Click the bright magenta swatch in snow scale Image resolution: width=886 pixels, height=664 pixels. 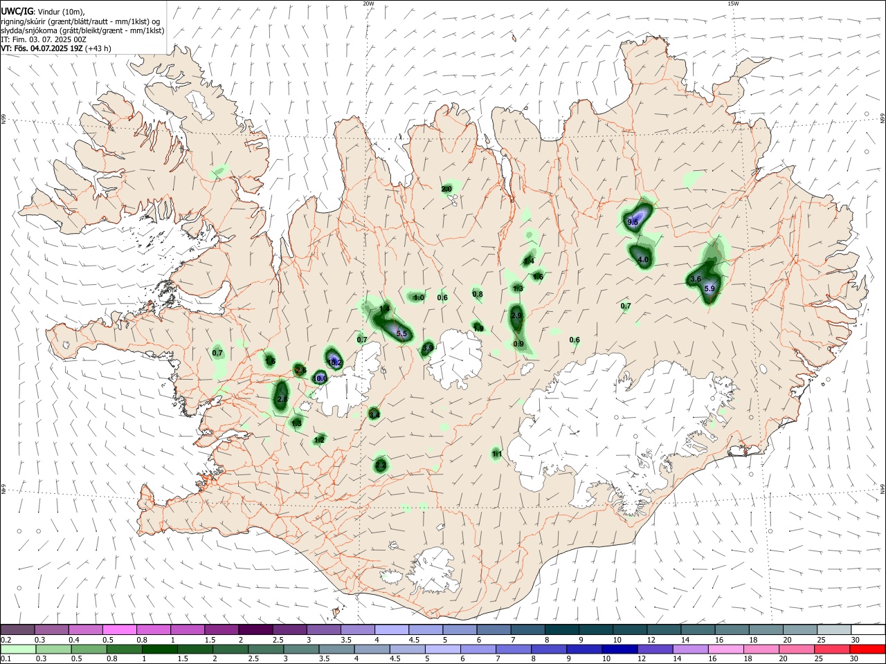[120, 629]
